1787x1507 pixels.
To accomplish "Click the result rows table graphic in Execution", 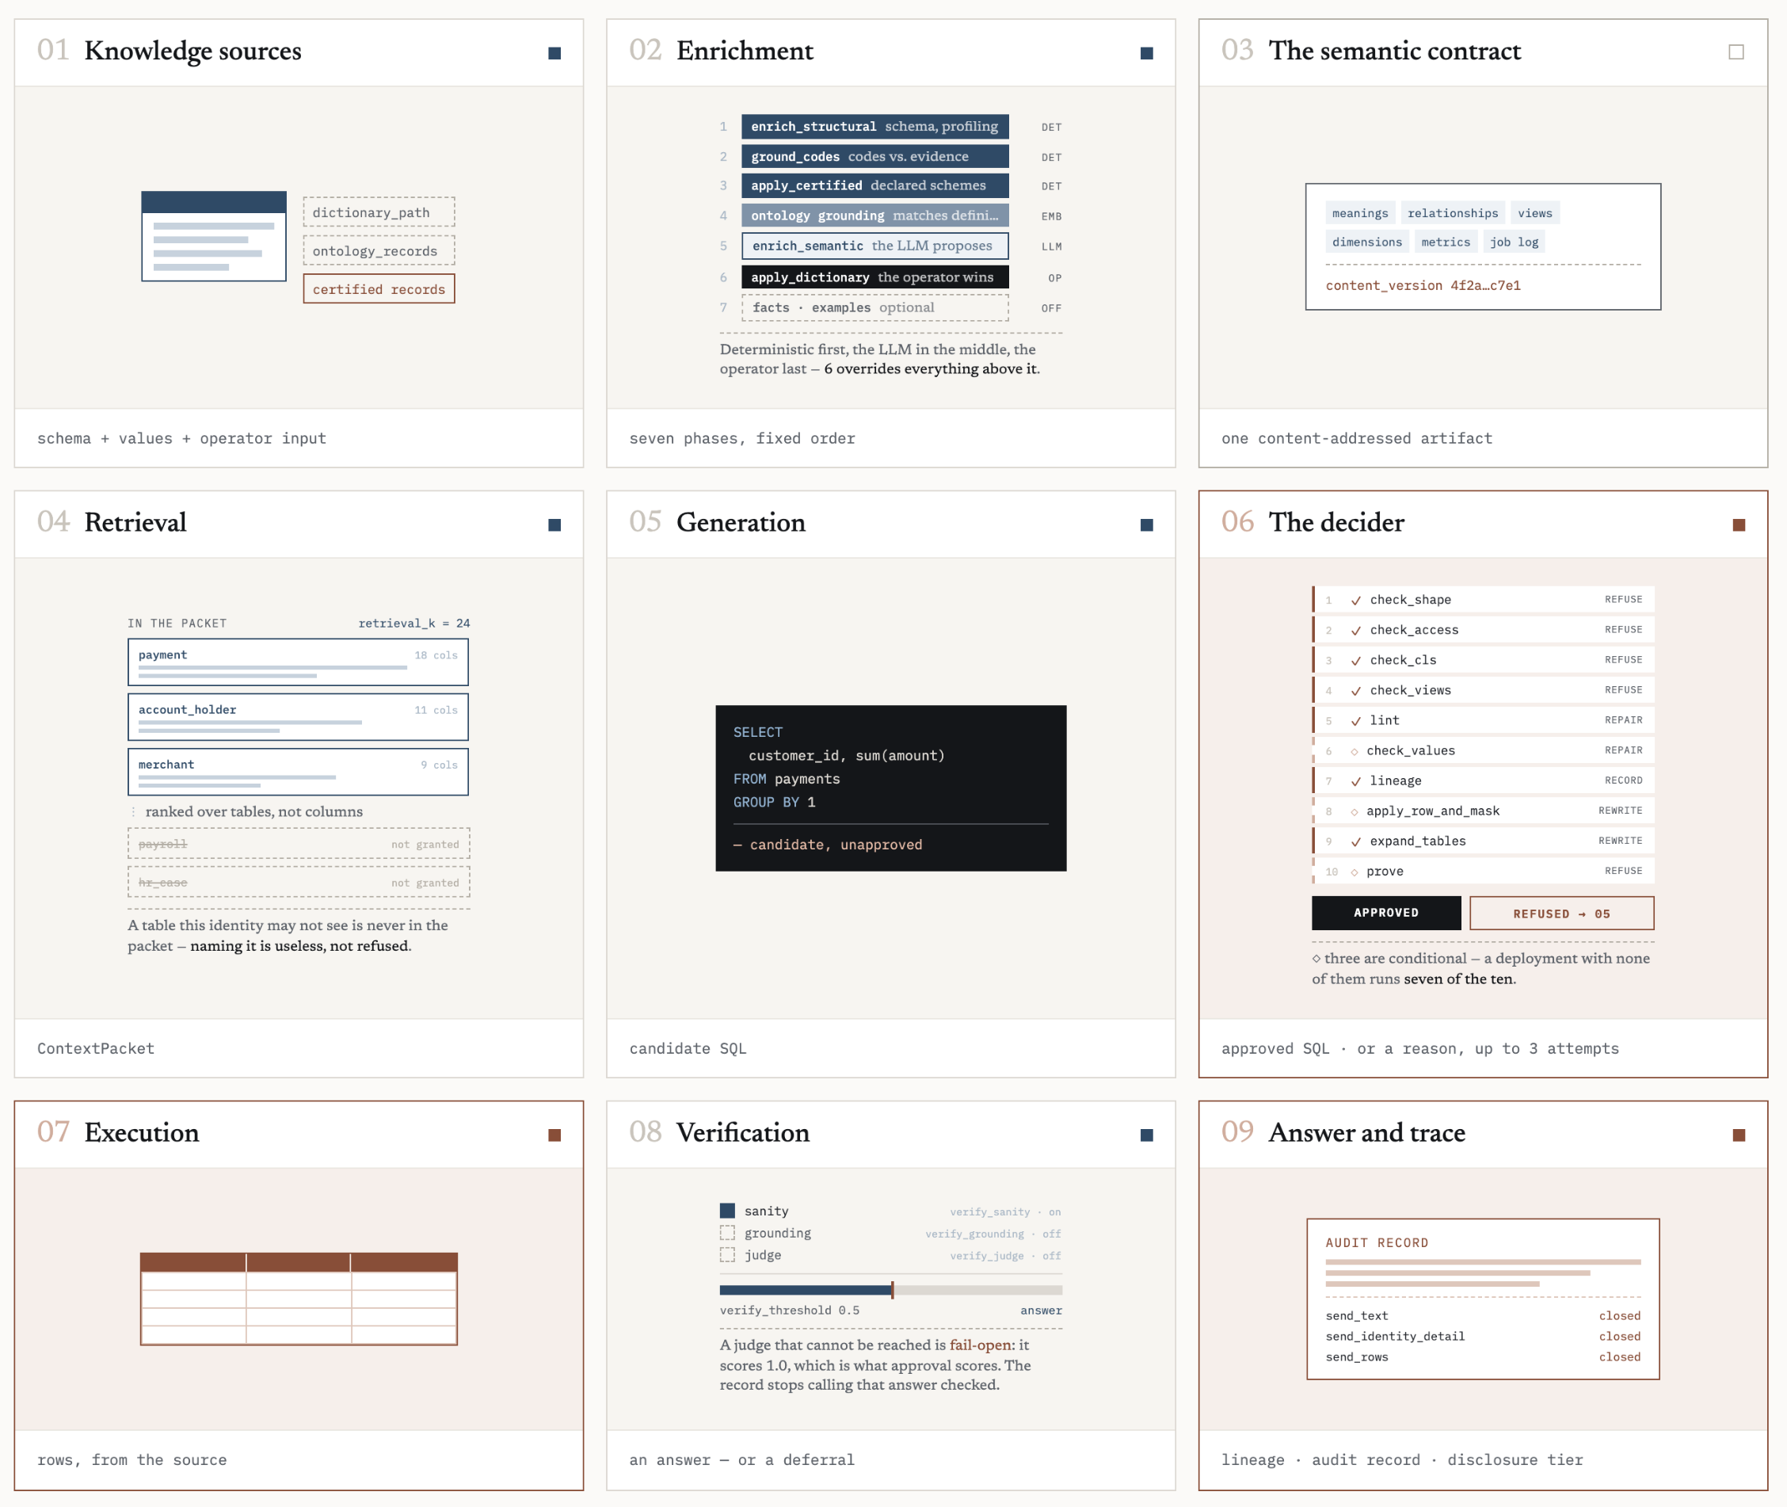I will (299, 1299).
